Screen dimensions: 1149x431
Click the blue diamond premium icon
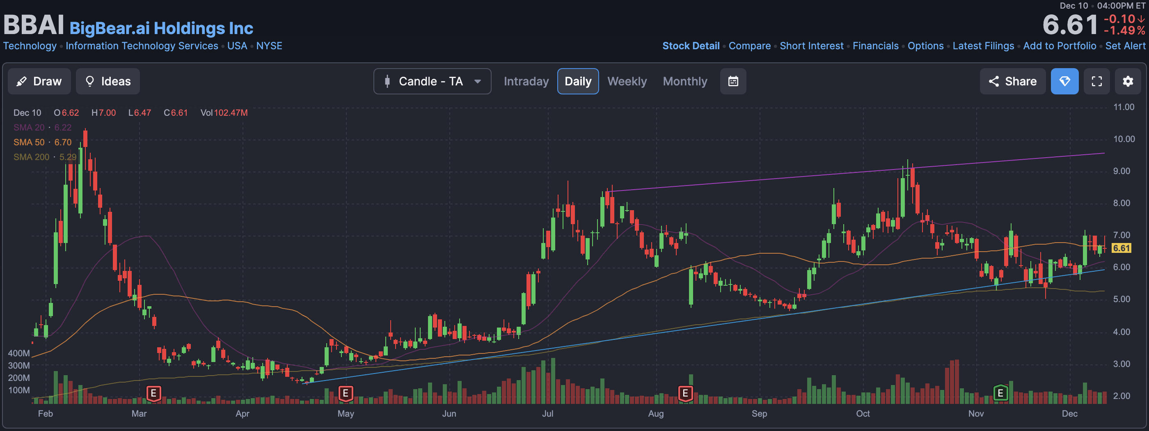click(1064, 81)
